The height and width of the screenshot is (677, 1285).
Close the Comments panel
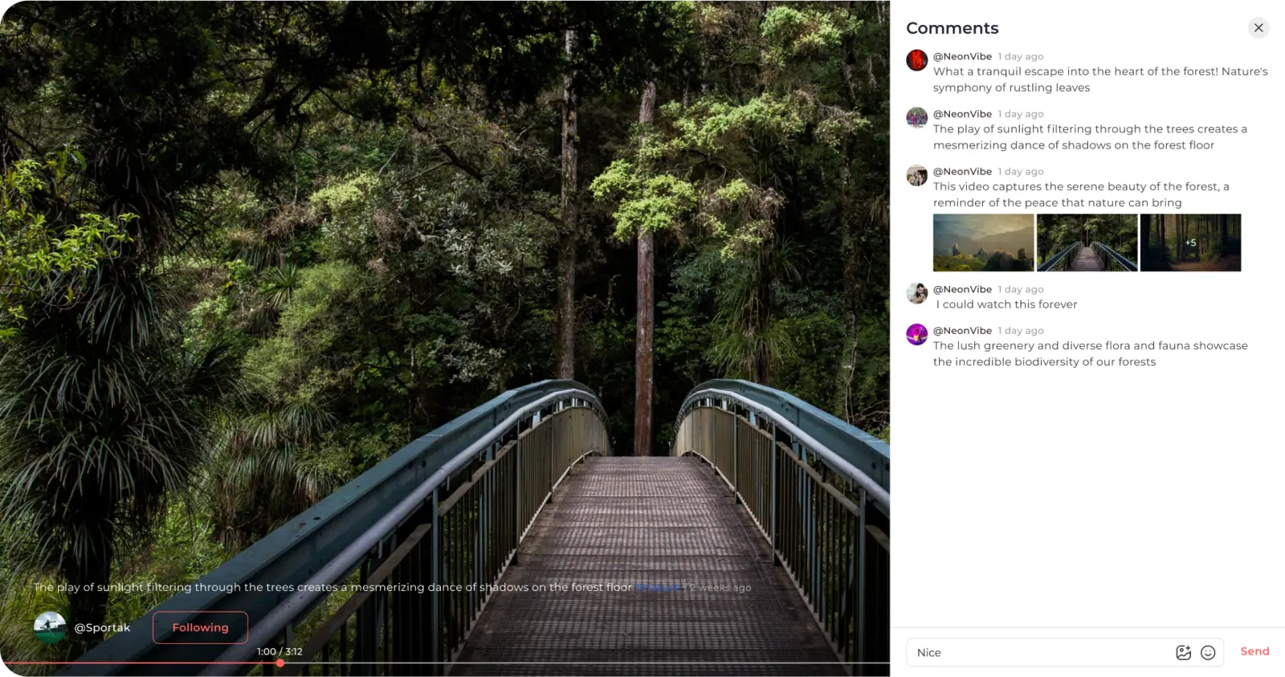point(1258,28)
